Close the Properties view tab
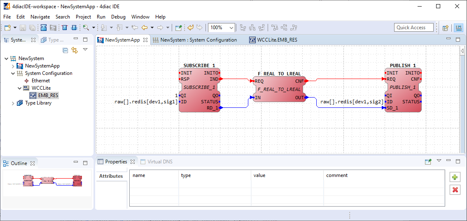 point(133,162)
